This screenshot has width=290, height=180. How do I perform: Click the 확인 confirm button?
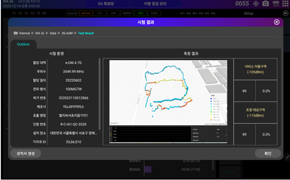tap(268, 153)
